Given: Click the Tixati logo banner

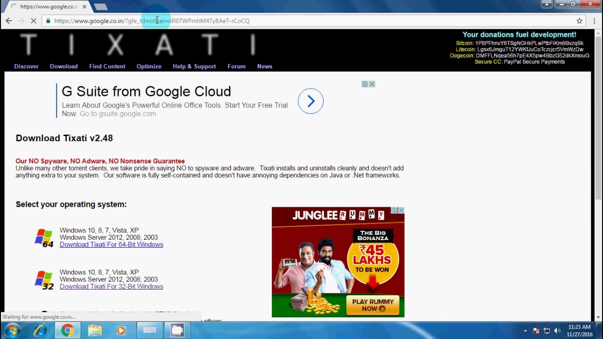Looking at the screenshot, I should tap(138, 45).
